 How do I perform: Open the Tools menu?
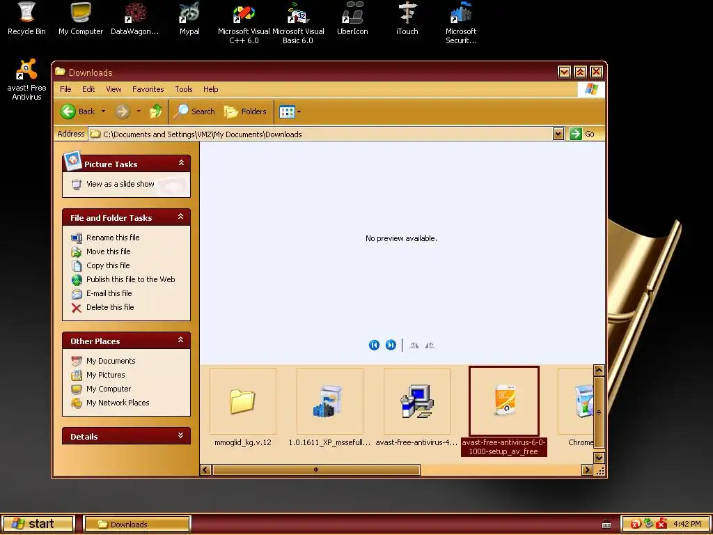[184, 89]
